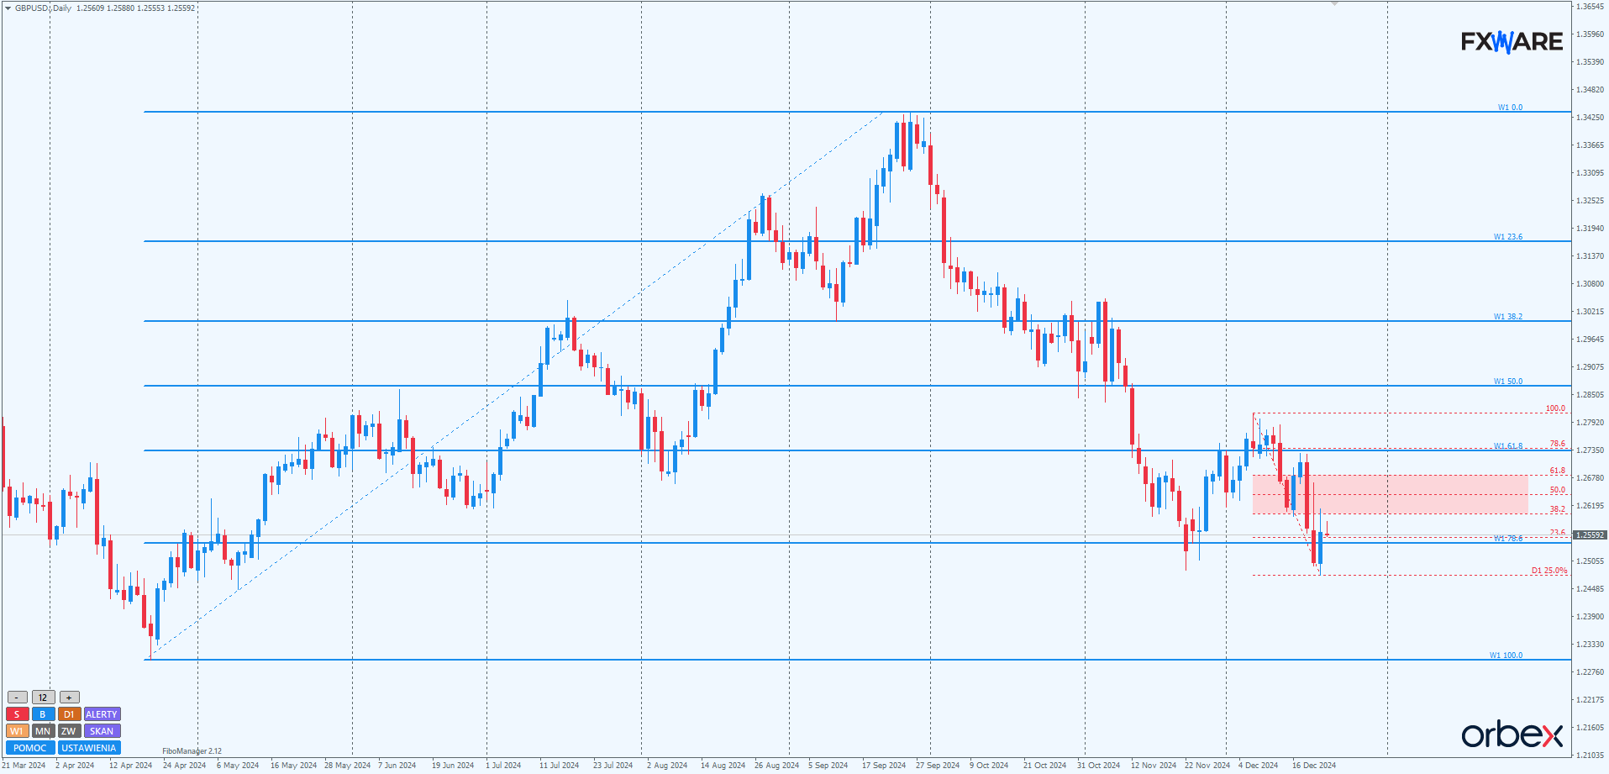Viewport: 1609px width, 774px height.
Task: Open USTAWIENIA settings menu
Action: [x=89, y=748]
